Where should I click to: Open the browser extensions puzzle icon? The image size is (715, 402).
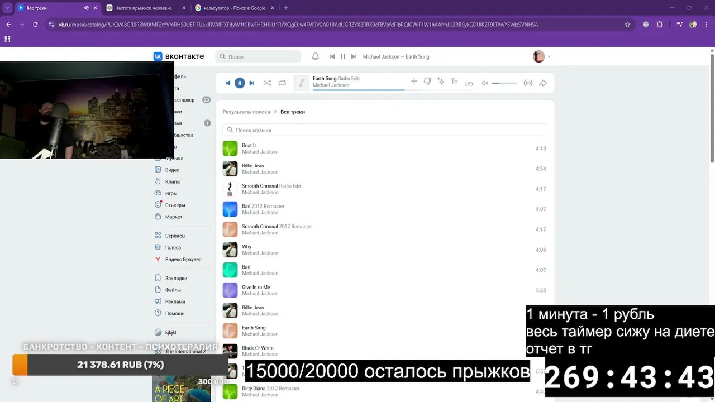pos(660,25)
